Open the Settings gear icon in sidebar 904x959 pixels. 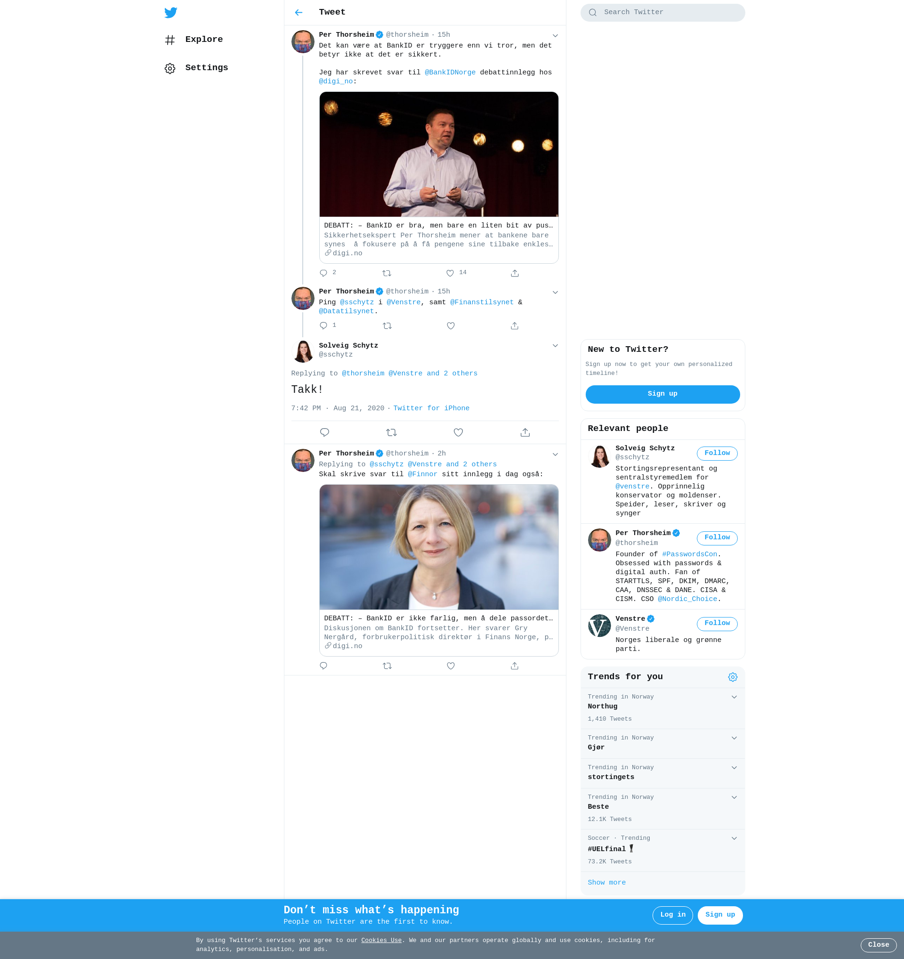[169, 68]
